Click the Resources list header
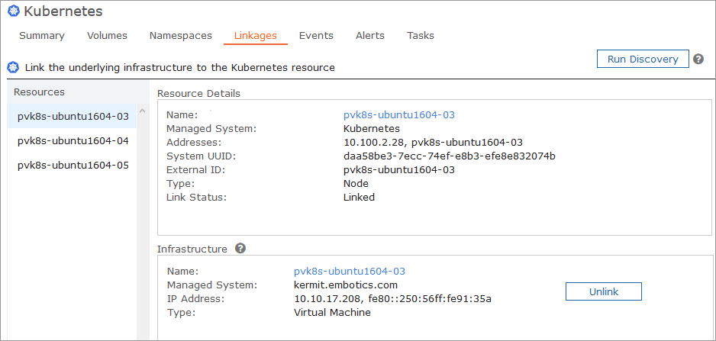Viewport: 716px width, 341px height. pos(40,92)
